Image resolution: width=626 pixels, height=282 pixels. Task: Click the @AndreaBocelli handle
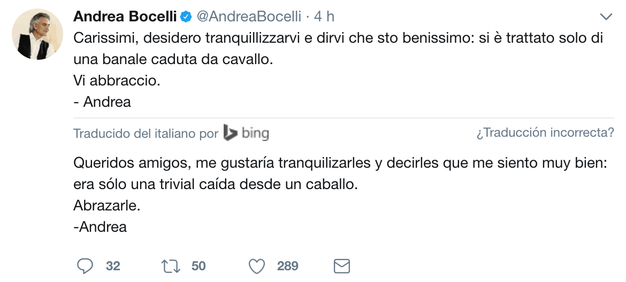[249, 17]
